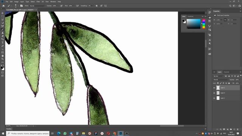Screen dimensions: 242x136
Task: Toggle visibility of the middle layer
Action: pos(214,93)
